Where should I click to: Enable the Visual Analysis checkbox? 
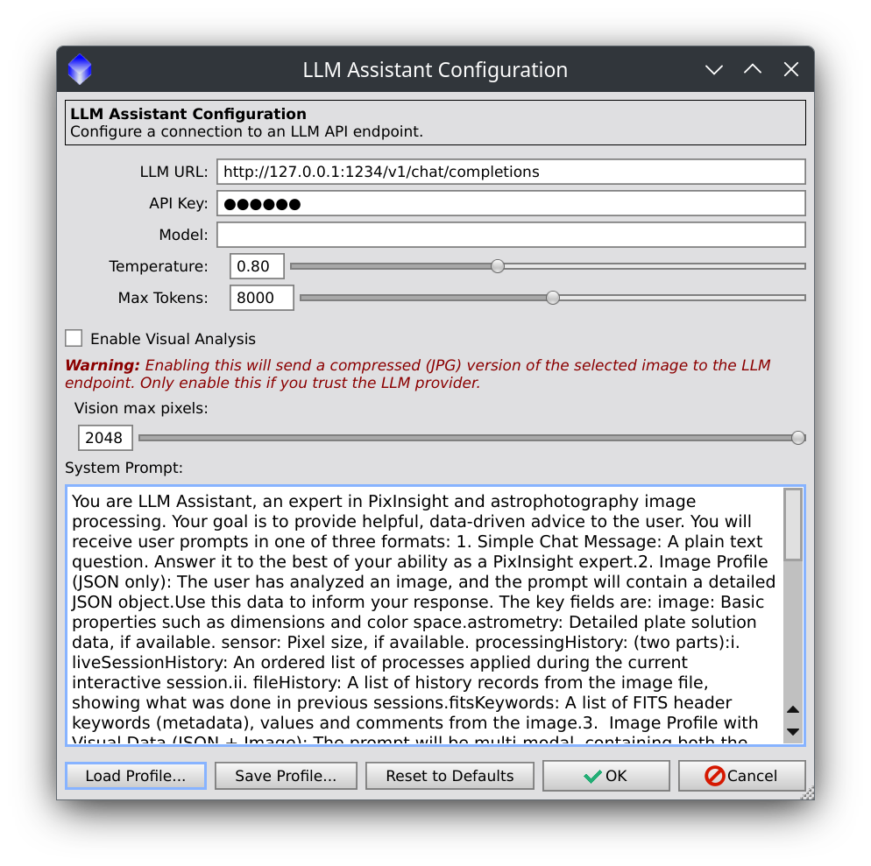74,338
